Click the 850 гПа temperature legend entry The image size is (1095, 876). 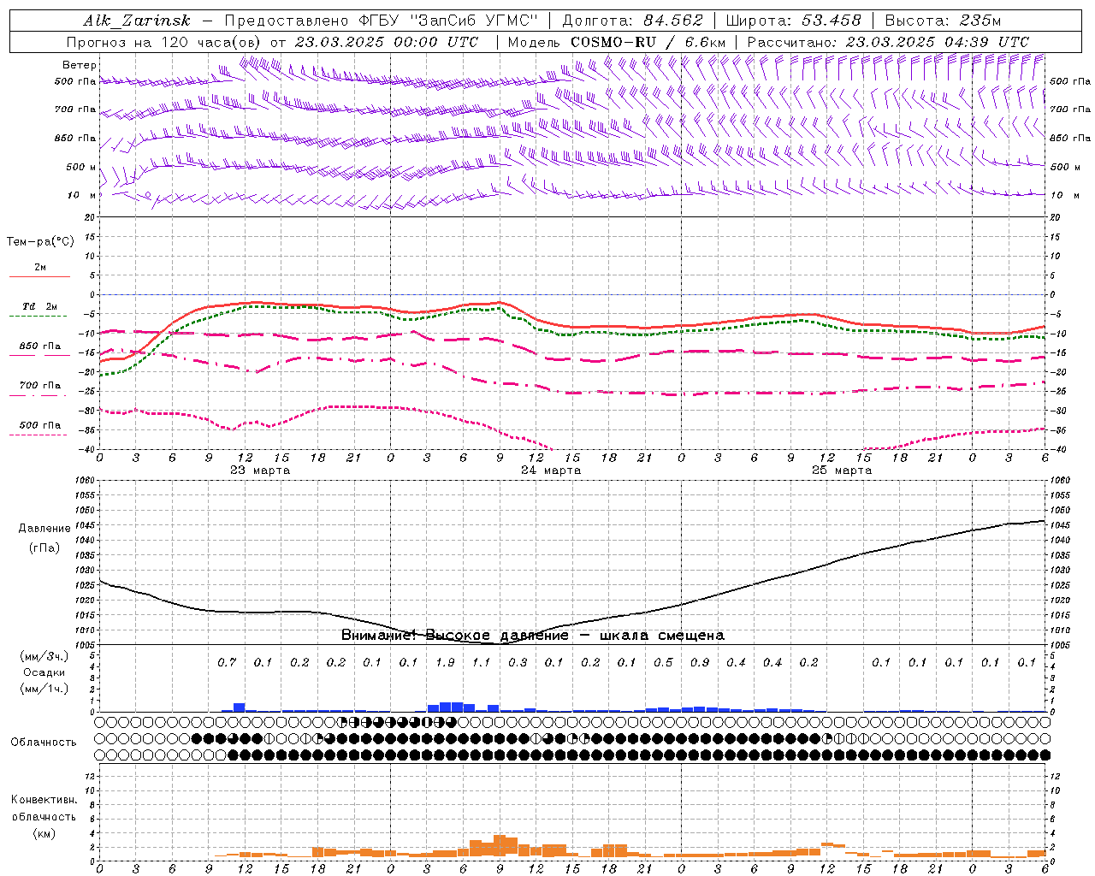click(39, 346)
